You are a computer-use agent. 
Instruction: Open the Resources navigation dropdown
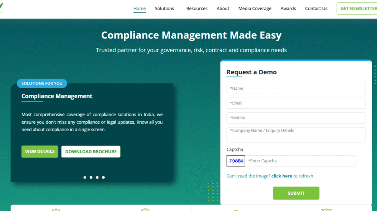197,9
